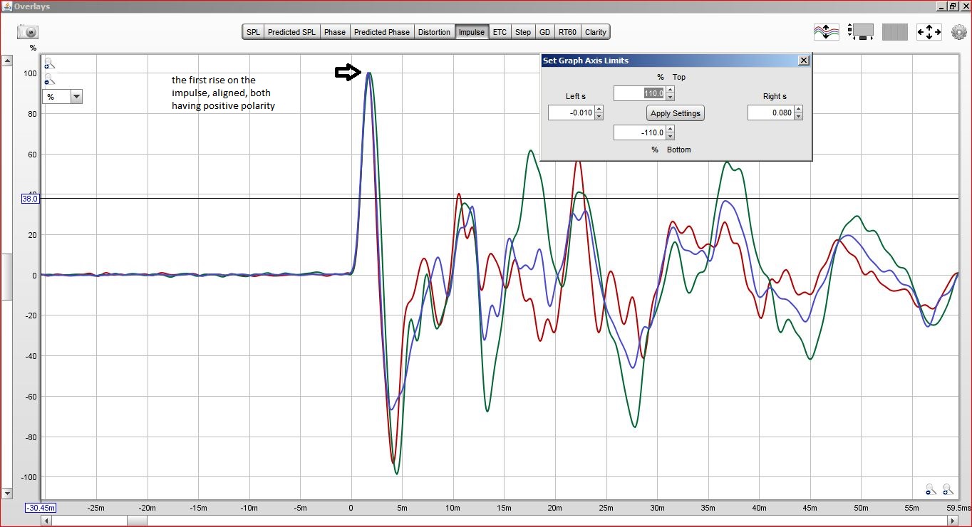Click the Bottom limit field showing -110.0
Image resolution: width=972 pixels, height=527 pixels.
coord(639,132)
